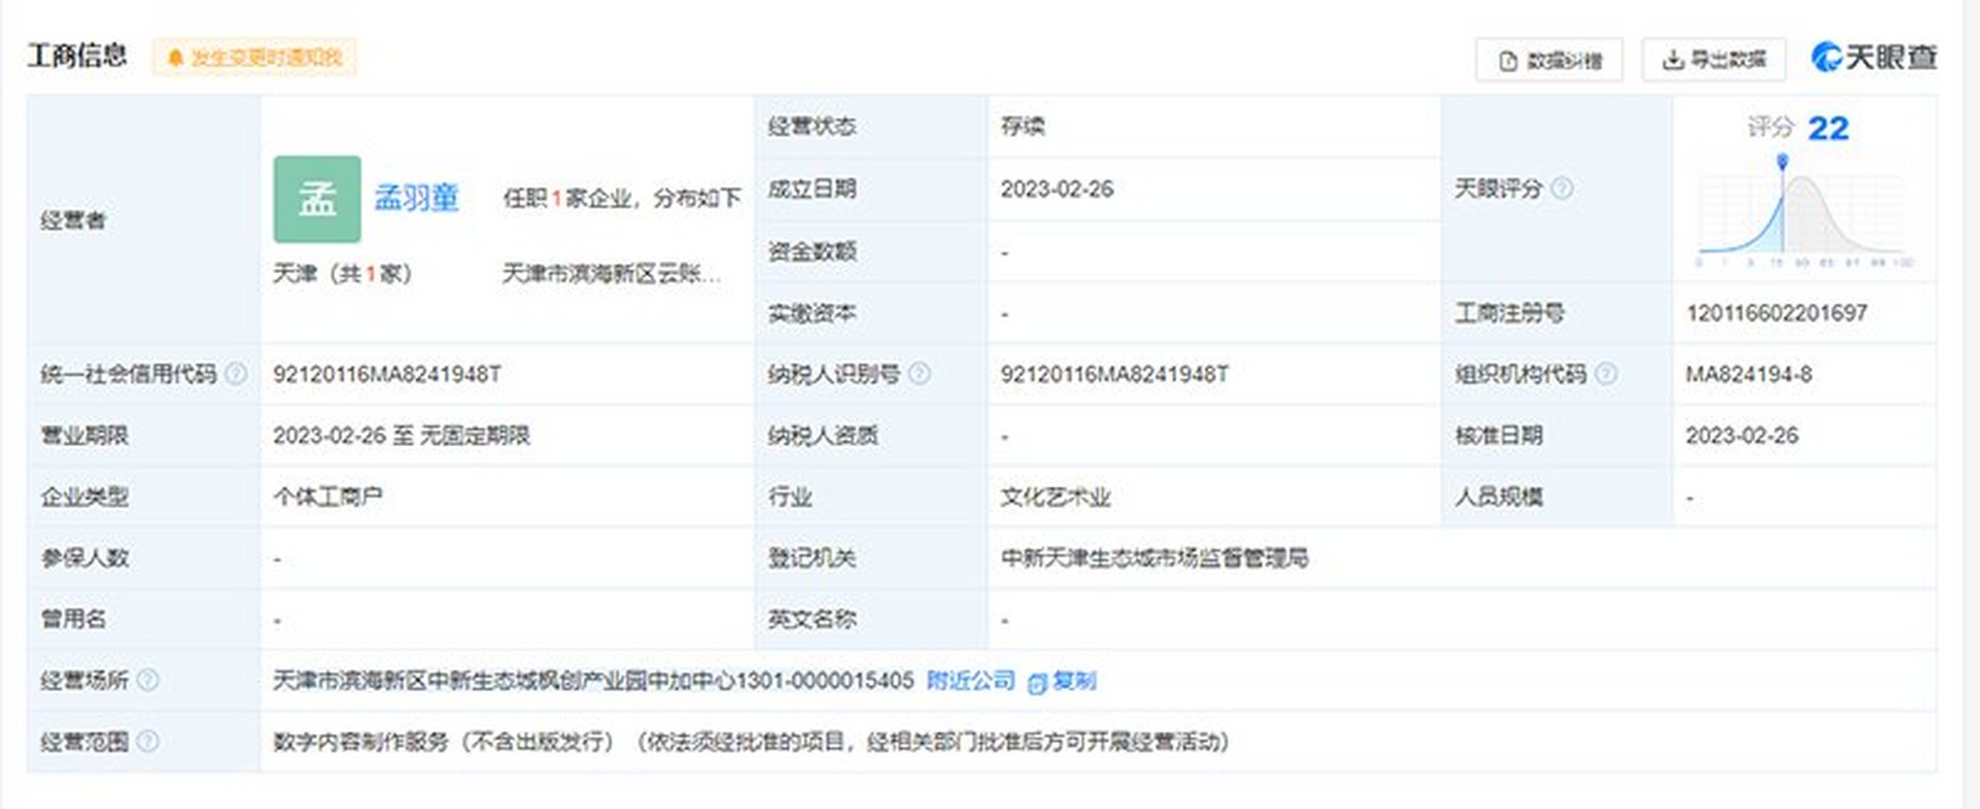Click the 存续 business status value
Image resolution: width=1980 pixels, height=809 pixels.
(x=1023, y=126)
